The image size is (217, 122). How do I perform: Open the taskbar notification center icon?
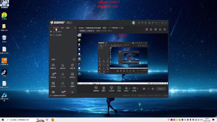(213, 120)
